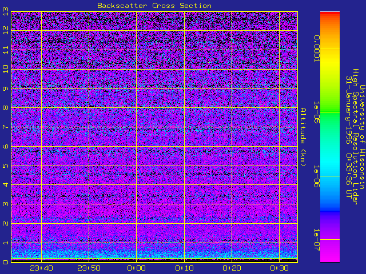This screenshot has width=366, height=274.
Task: Click the altitude label 13
Action: tap(6, 11)
